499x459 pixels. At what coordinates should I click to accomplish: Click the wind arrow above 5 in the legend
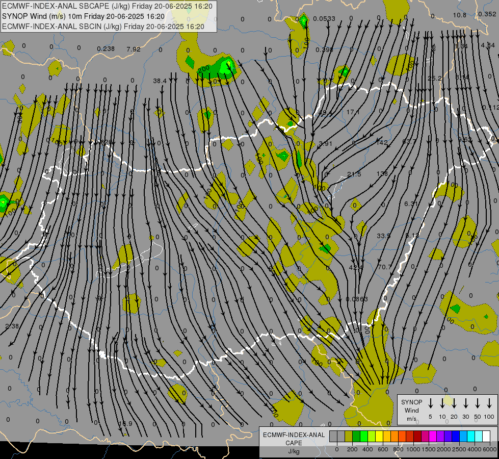click(431, 403)
